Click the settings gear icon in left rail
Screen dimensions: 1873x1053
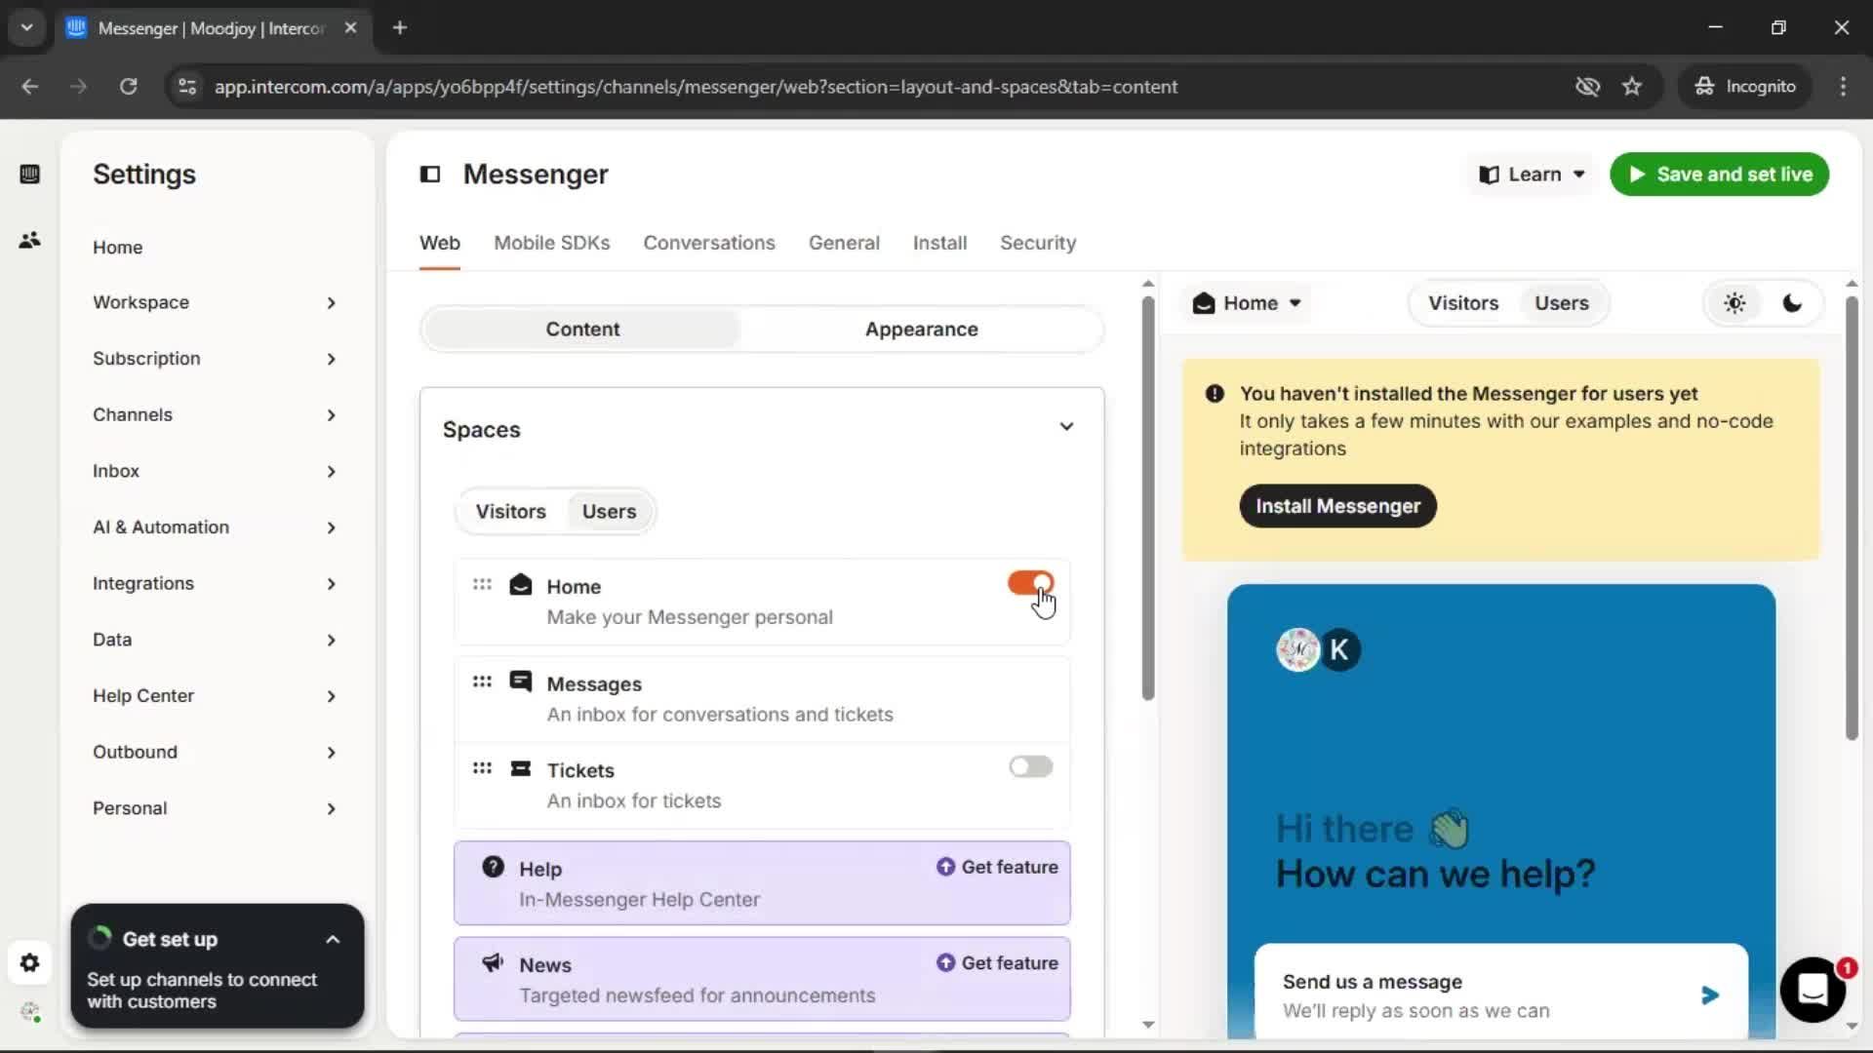[x=29, y=963]
